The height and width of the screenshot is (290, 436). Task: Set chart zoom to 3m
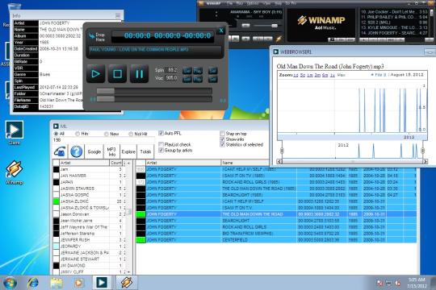[317, 75]
